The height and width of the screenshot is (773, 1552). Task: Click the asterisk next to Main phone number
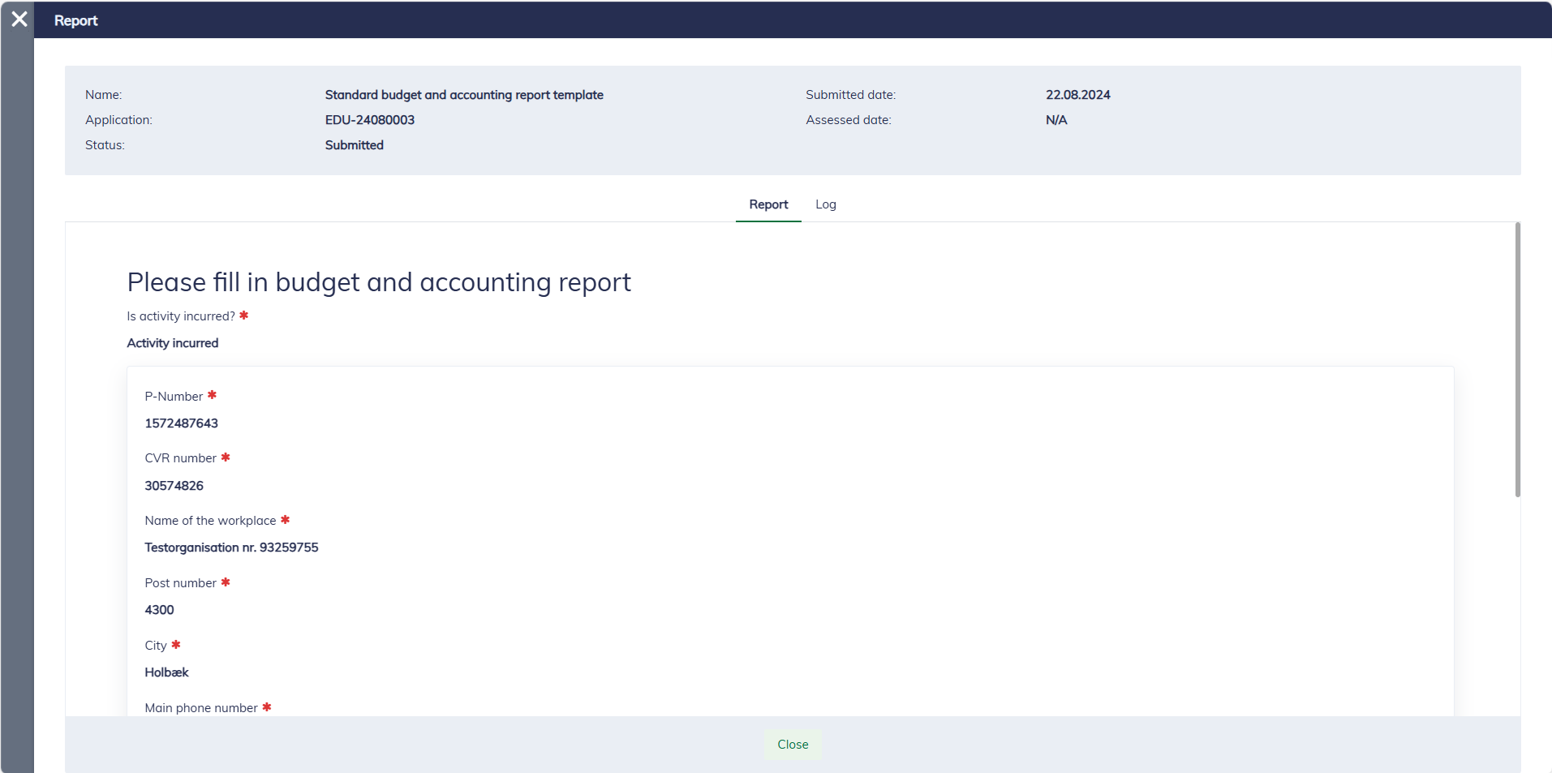(x=266, y=707)
